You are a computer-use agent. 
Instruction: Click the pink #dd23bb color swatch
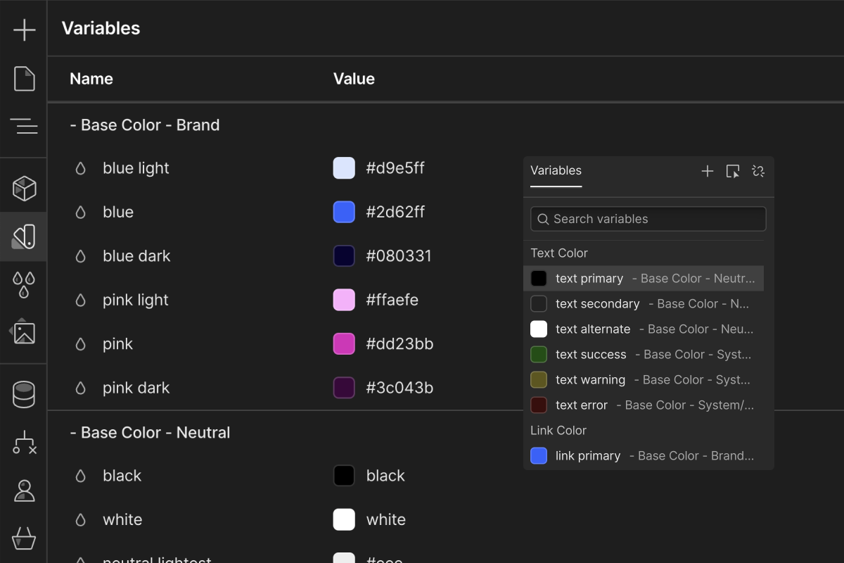[x=344, y=344]
